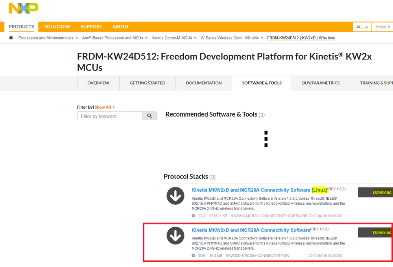The width and height of the screenshot is (393, 267).
Task: Click the 46.3 MB file size text
Action: click(216, 256)
